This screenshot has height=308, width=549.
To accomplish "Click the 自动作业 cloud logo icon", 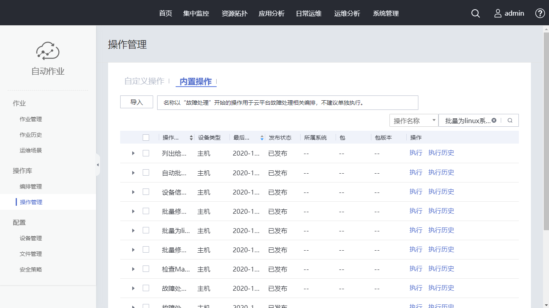I will click(x=48, y=51).
